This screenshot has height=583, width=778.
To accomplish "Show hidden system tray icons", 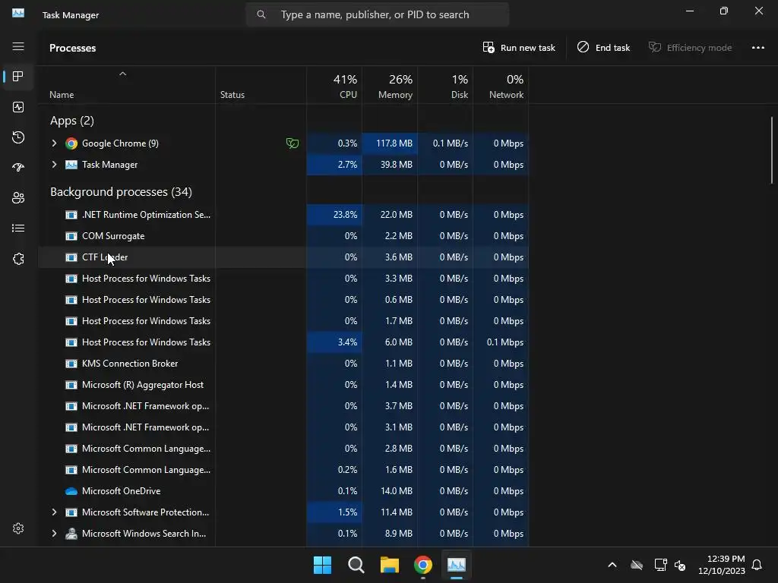I will (x=612, y=565).
